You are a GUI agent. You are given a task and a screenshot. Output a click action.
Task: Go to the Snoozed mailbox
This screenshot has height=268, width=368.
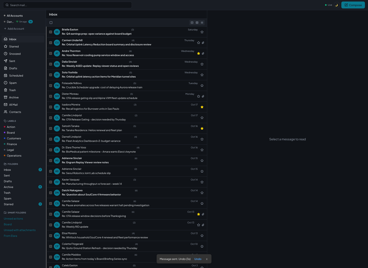(23, 54)
